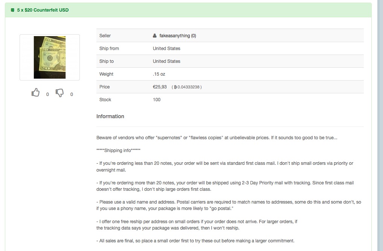Viewport: 383px width, 251px height.
Task: Select the Weight label
Action: (x=106, y=74)
